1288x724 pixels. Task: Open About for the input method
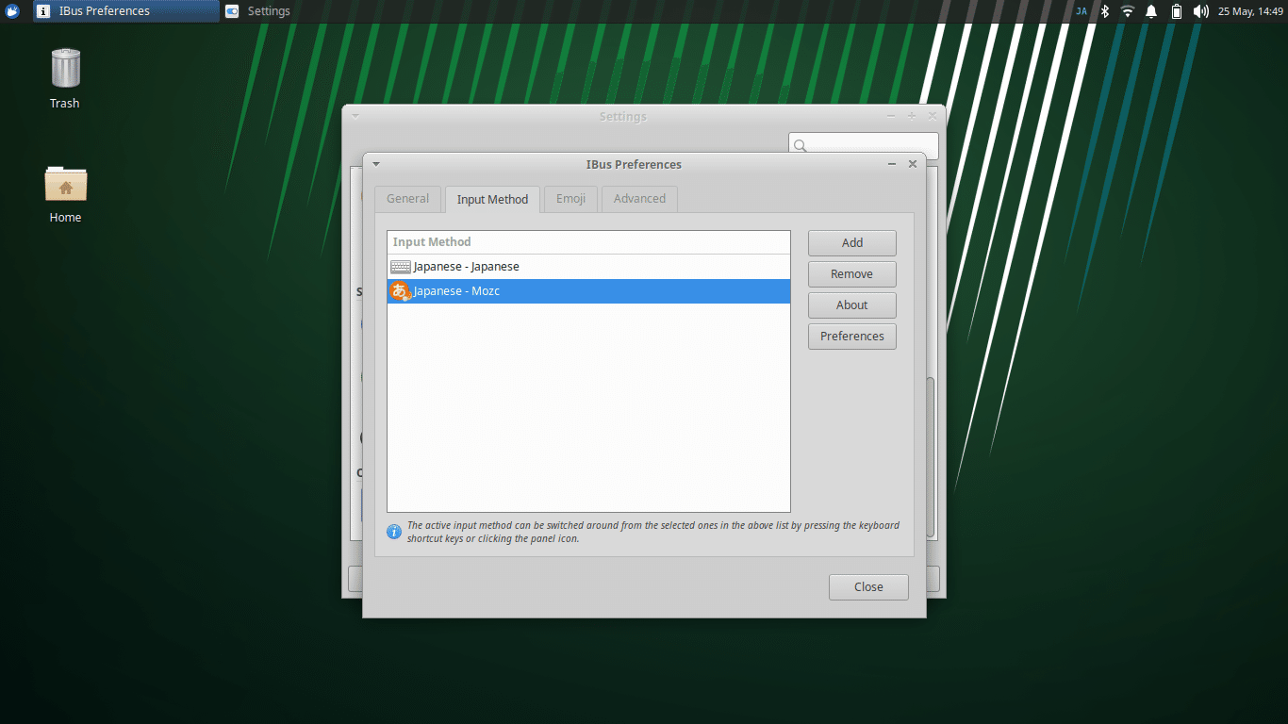tap(852, 305)
